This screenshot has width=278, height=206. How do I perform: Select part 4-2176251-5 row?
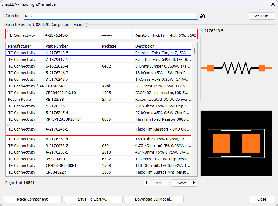98,152
